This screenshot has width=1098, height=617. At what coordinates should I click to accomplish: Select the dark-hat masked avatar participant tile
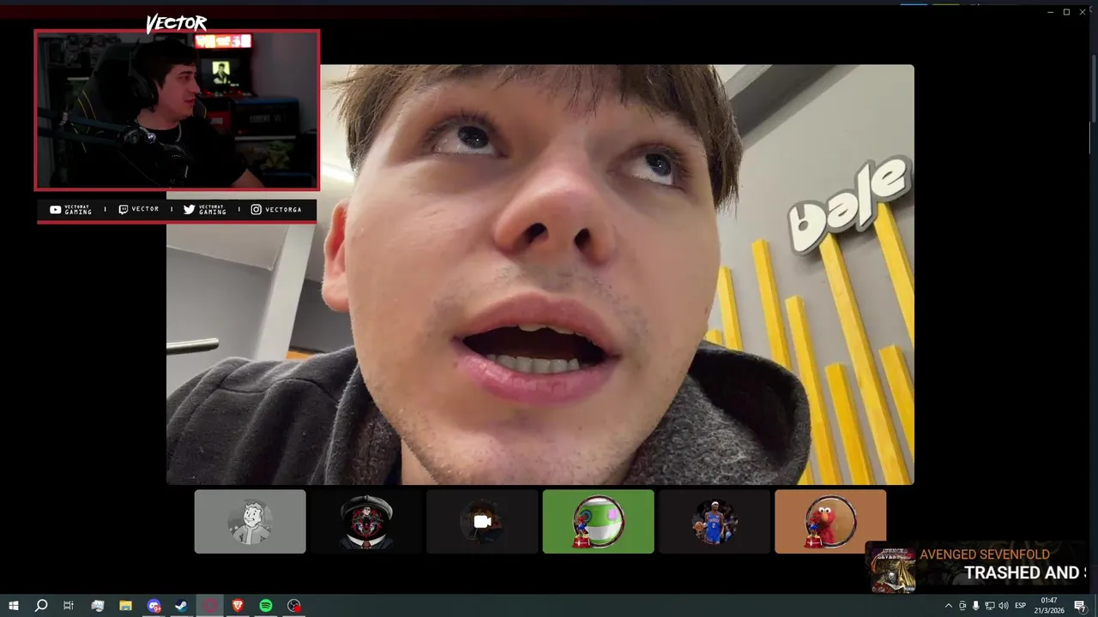pyautogui.click(x=366, y=521)
